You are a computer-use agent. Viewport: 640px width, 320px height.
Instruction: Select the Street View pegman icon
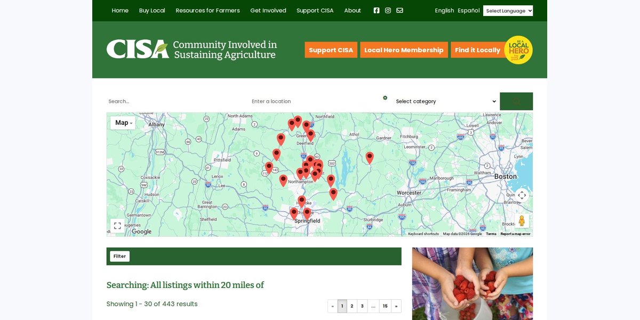pyautogui.click(x=522, y=221)
